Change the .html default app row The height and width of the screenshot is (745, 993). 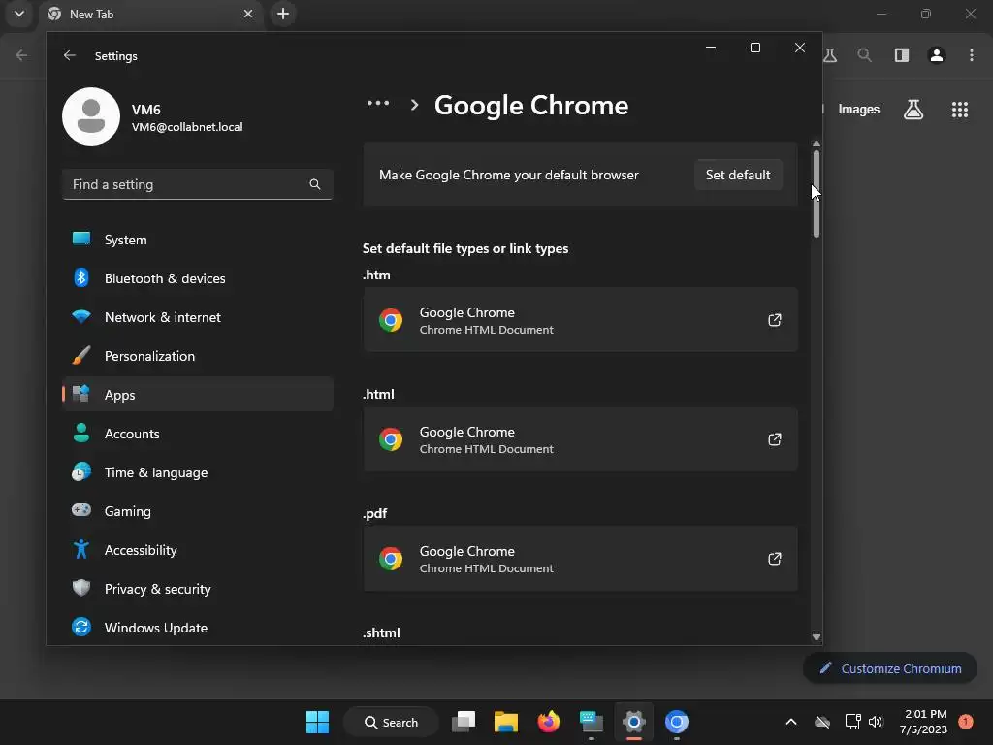580,439
